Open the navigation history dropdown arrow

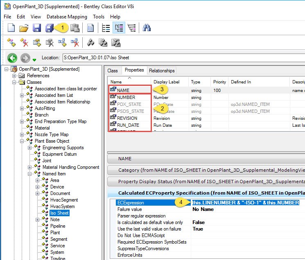(34, 60)
